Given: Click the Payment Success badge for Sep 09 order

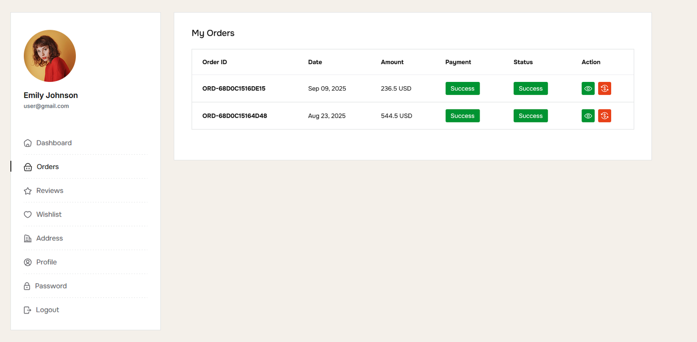Looking at the screenshot, I should [x=462, y=88].
